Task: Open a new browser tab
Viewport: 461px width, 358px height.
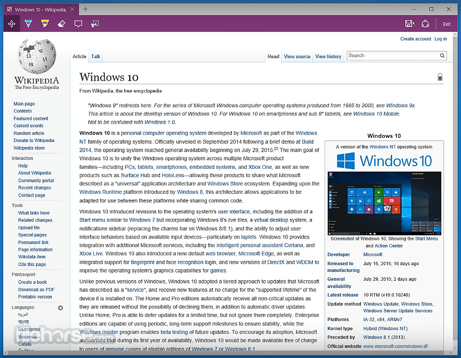Action: pos(85,9)
